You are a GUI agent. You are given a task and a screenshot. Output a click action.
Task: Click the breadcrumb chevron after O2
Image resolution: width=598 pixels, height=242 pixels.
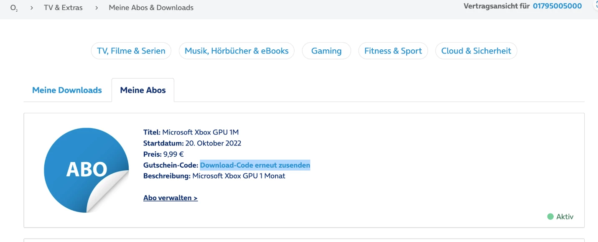point(32,8)
